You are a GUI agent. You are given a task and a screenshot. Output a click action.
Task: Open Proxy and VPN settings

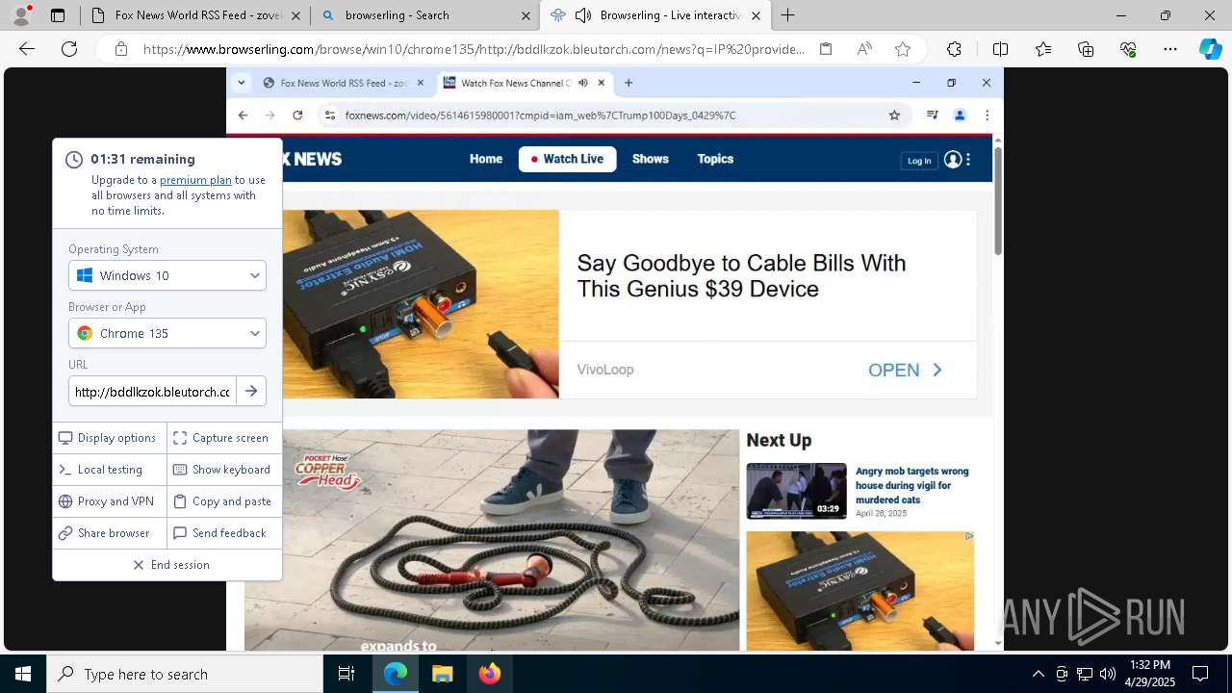click(109, 501)
